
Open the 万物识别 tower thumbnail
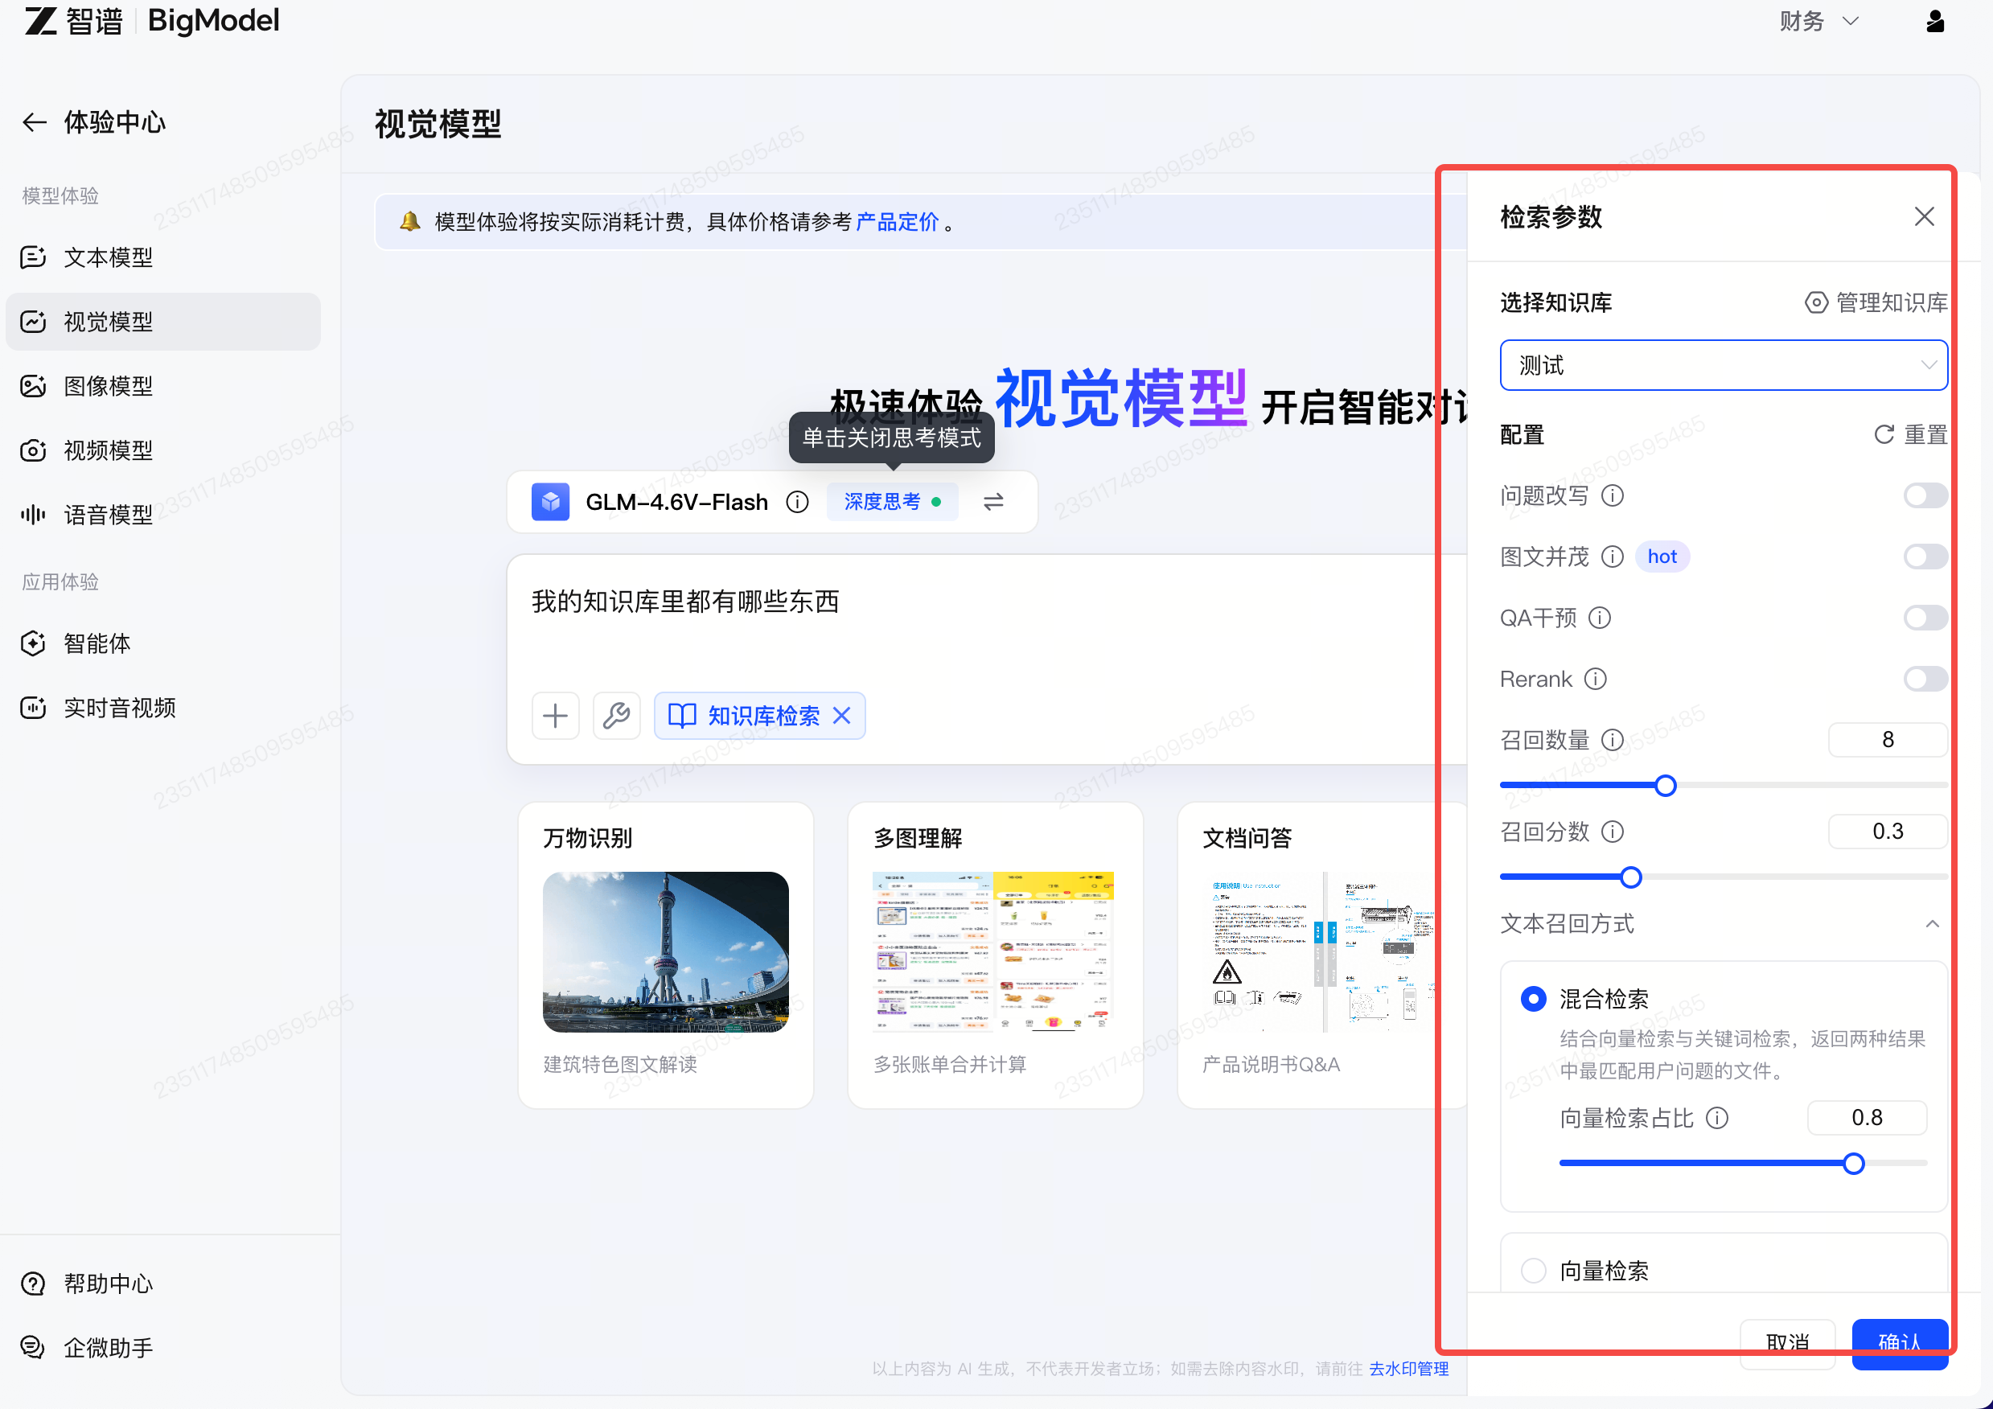pyautogui.click(x=666, y=952)
